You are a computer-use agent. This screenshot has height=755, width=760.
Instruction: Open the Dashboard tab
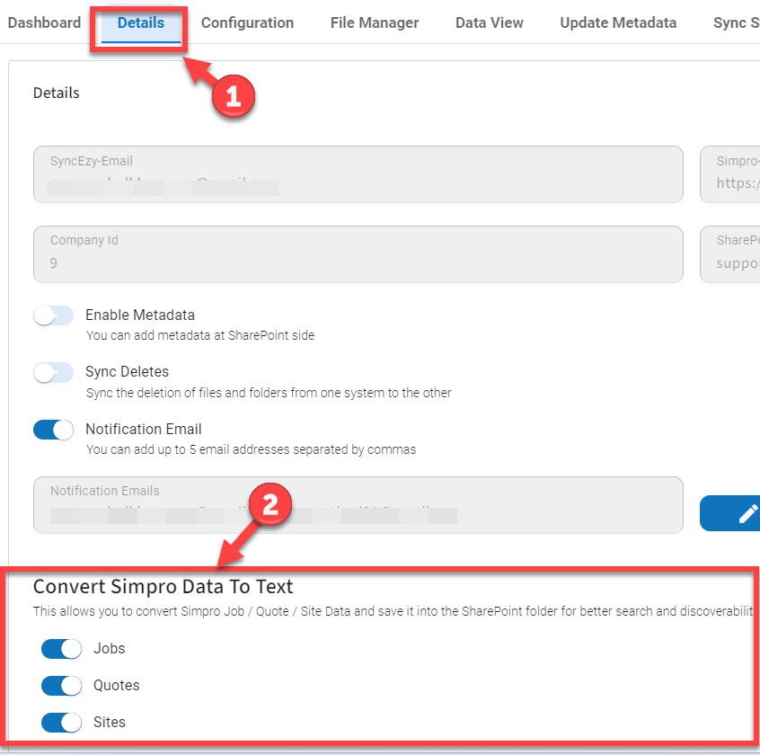click(44, 22)
